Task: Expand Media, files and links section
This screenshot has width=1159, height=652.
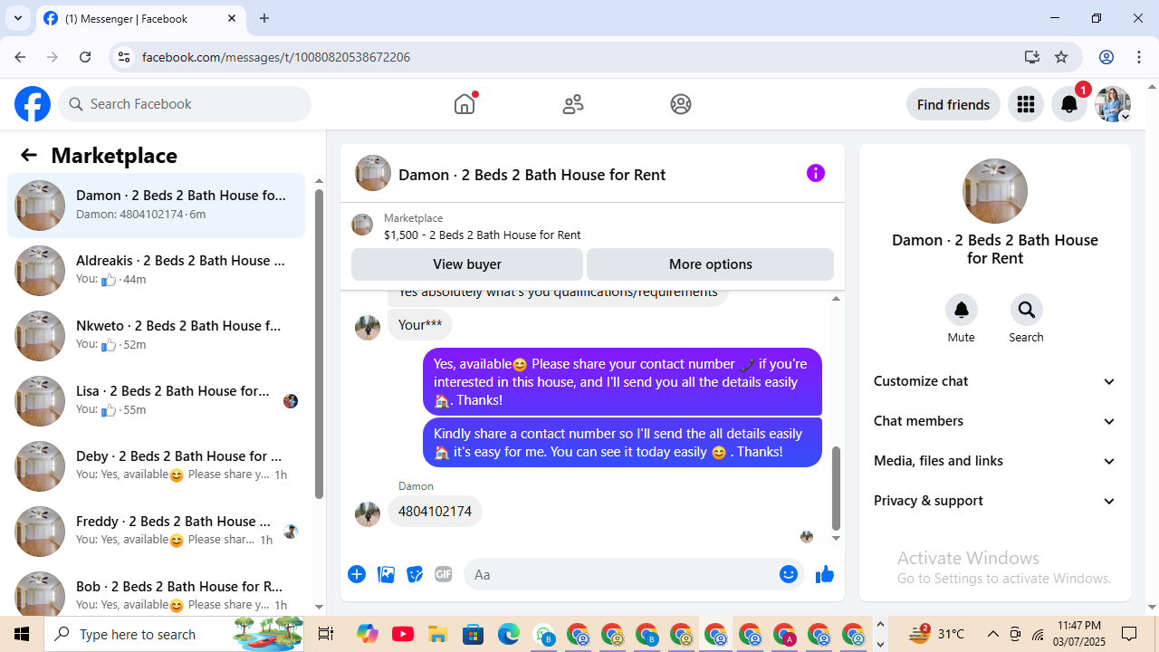Action: pyautogui.click(x=995, y=461)
